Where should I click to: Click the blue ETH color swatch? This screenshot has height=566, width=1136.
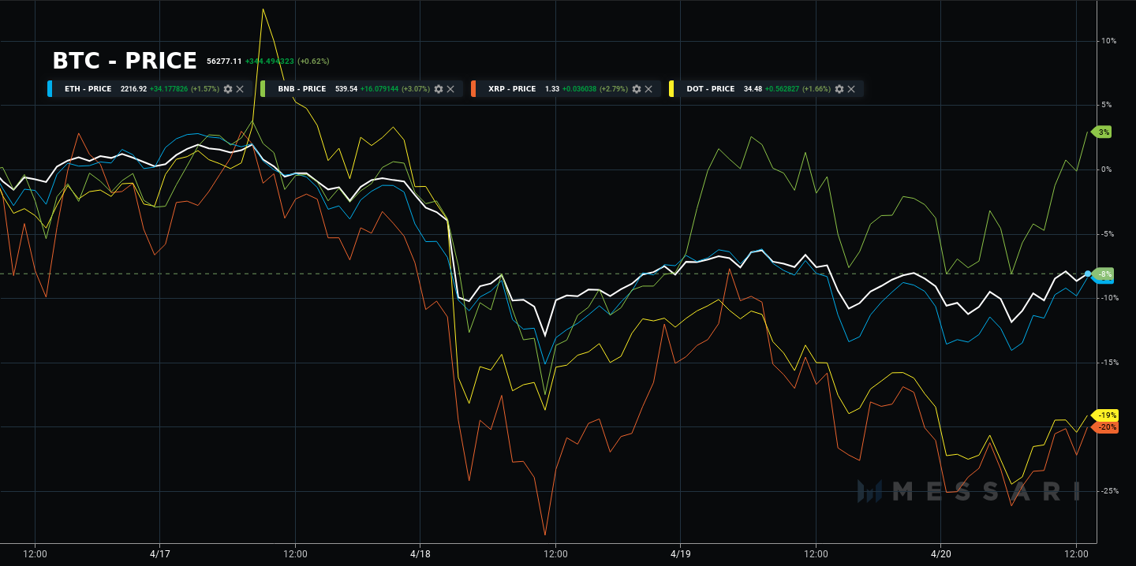pos(50,89)
